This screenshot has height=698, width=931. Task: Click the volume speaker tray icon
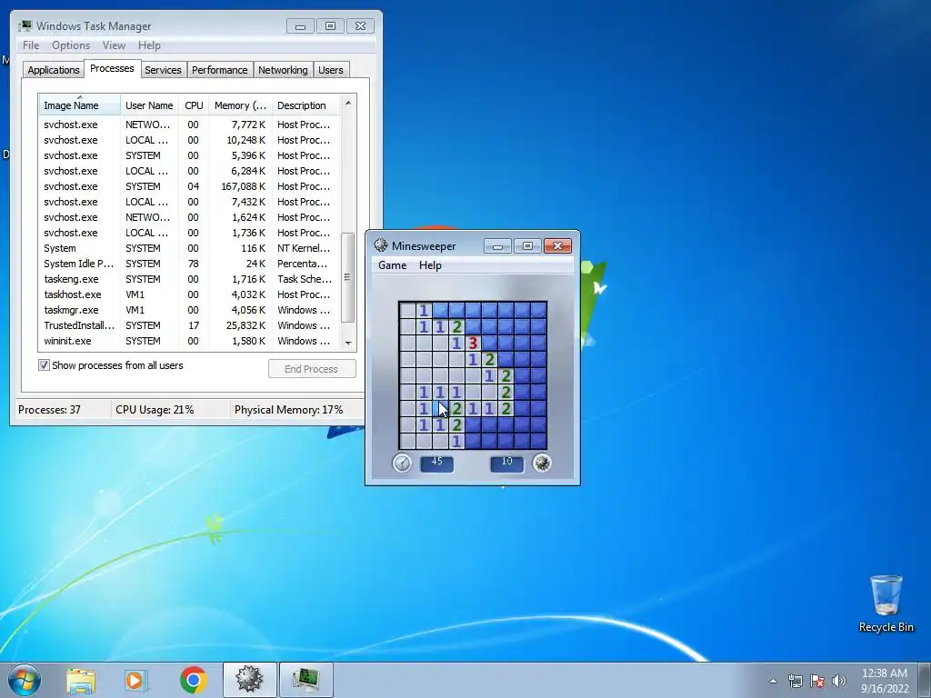[x=839, y=681]
